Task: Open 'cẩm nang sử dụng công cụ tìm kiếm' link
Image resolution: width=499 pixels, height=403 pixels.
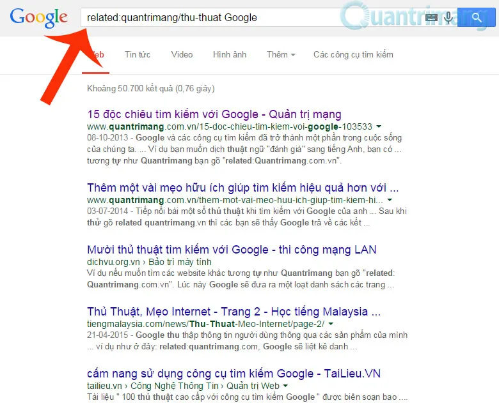Action: pos(234,374)
